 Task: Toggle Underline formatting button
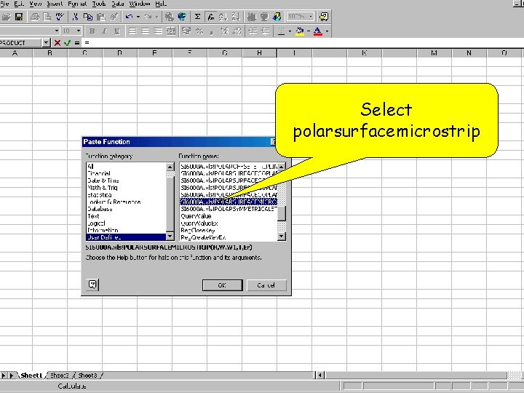pyautogui.click(x=117, y=31)
